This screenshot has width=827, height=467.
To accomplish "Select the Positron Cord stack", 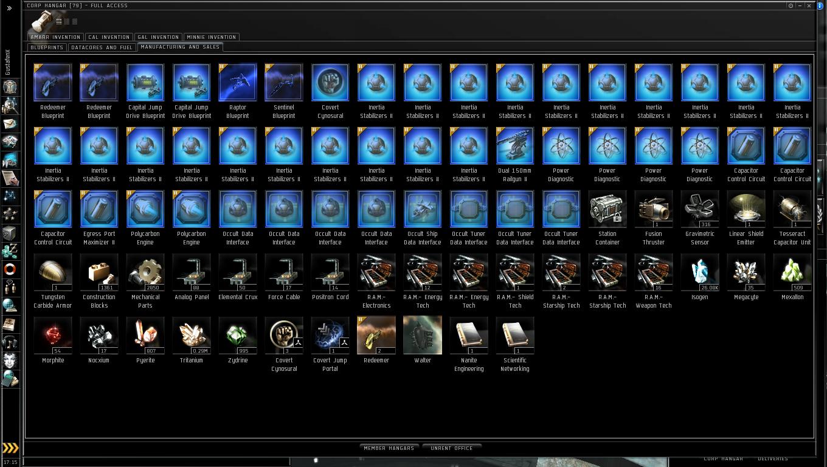I will click(330, 277).
